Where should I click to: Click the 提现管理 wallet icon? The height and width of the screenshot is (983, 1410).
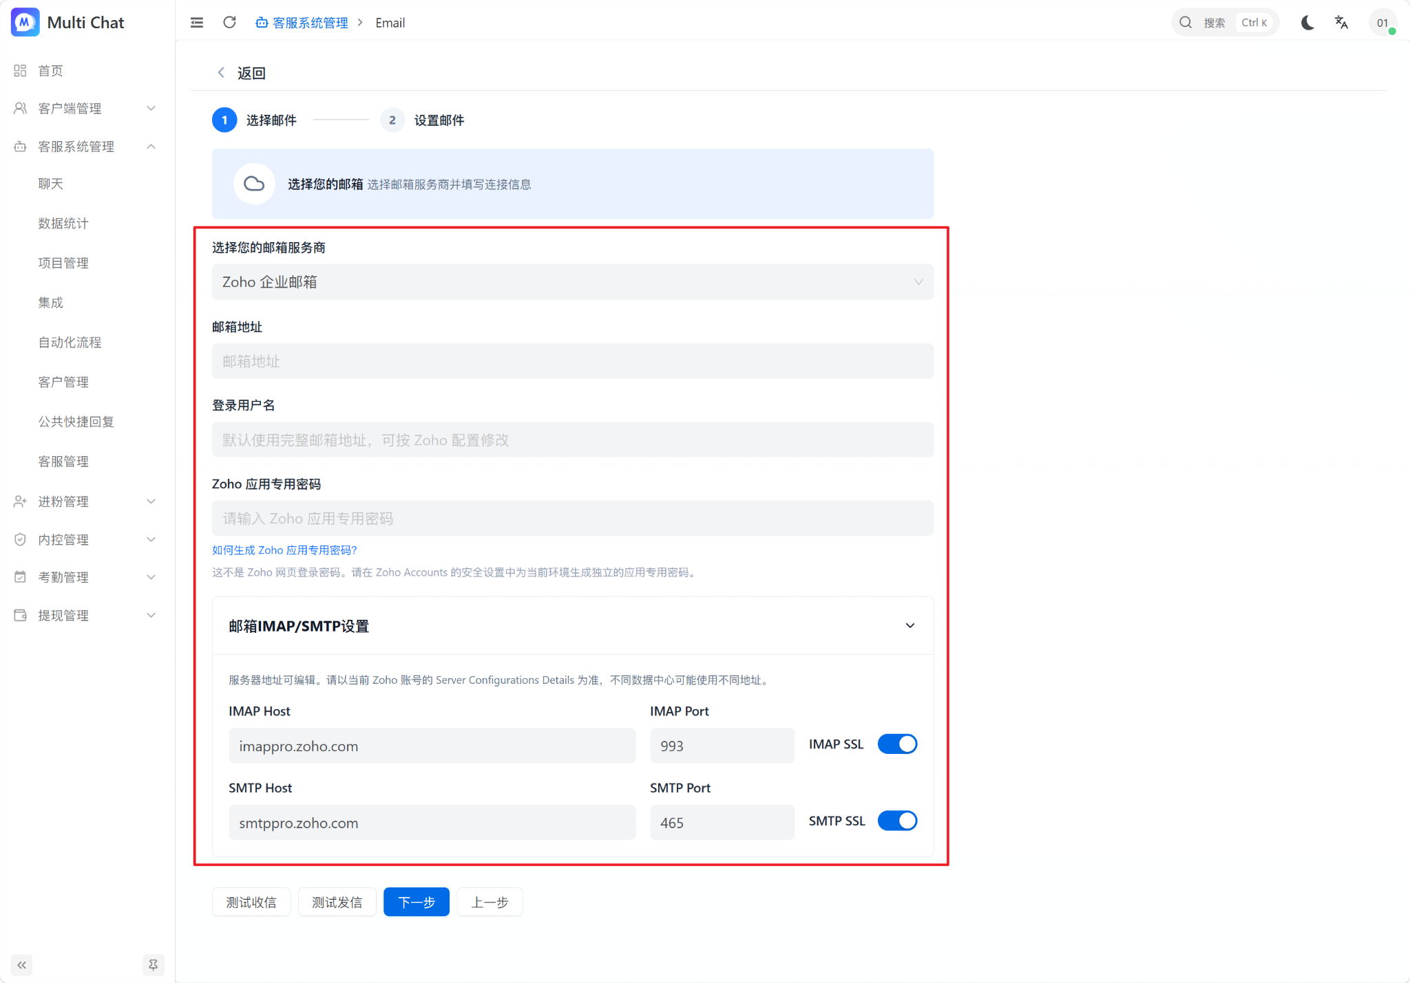pyautogui.click(x=20, y=615)
